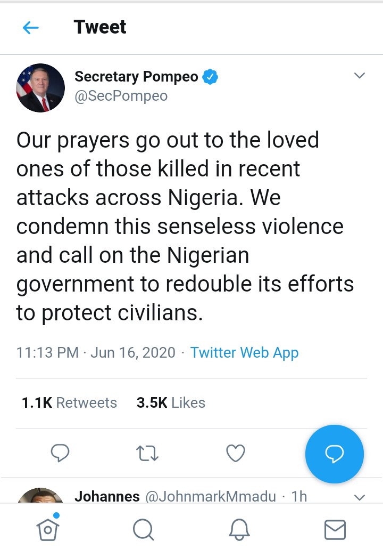Select the Secretary Pompeo display name
Viewport: 383px width, 549px height.
tap(136, 77)
